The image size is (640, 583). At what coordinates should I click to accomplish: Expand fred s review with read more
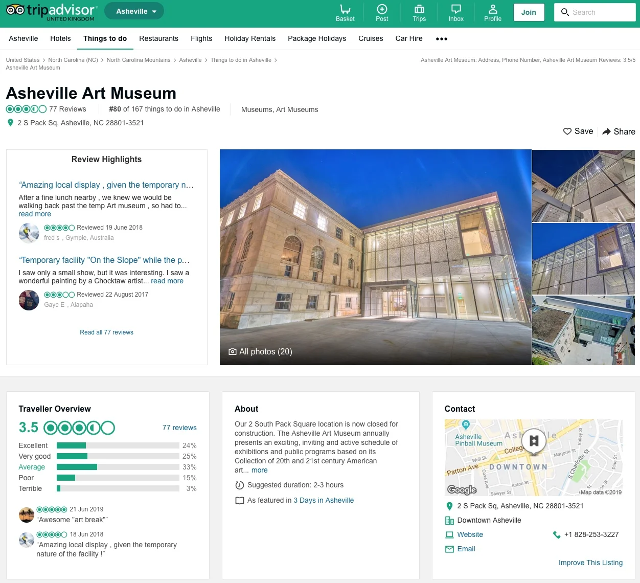coord(35,214)
